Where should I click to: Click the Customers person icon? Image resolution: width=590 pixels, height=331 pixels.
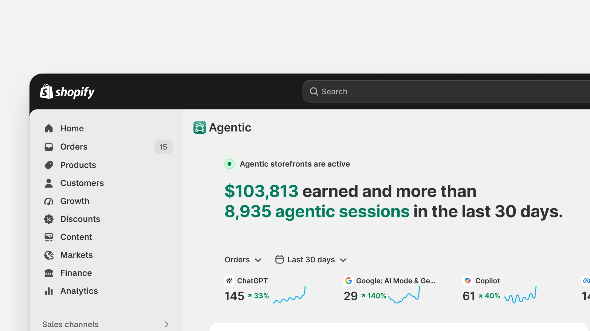pos(49,183)
